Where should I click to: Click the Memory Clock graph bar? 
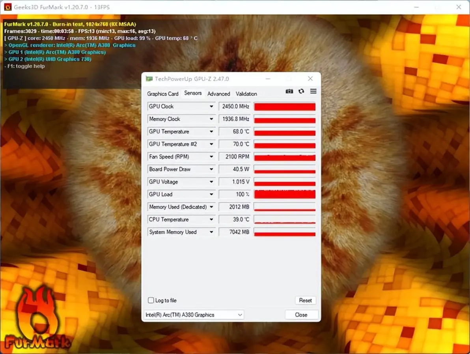click(x=285, y=119)
